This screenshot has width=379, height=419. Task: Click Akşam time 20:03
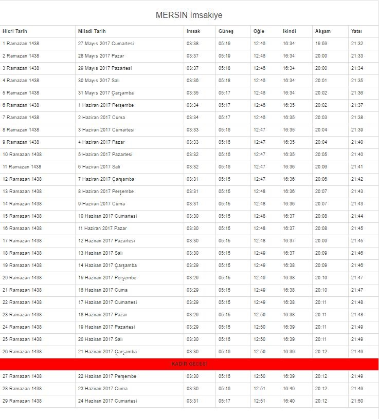tap(321, 117)
